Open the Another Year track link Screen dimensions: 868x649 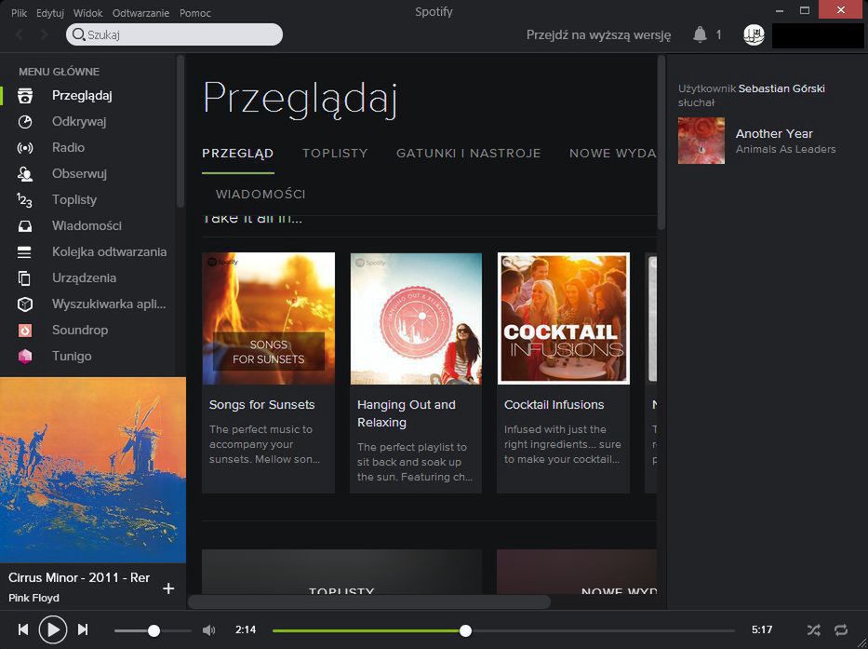coord(774,133)
